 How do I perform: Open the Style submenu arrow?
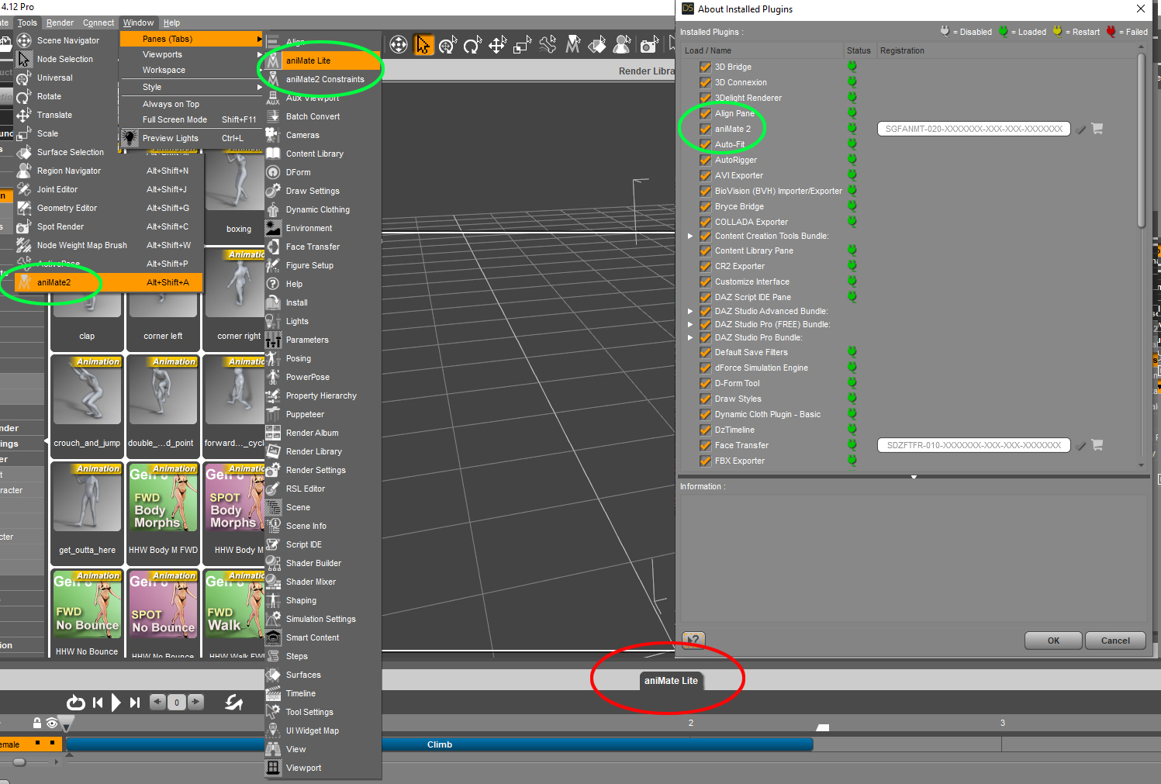[260, 87]
